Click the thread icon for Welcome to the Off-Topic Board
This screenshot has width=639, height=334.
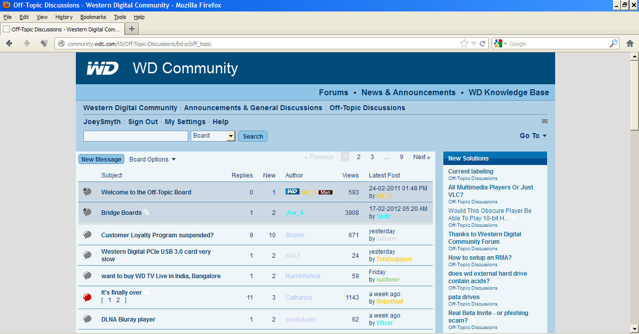click(87, 192)
